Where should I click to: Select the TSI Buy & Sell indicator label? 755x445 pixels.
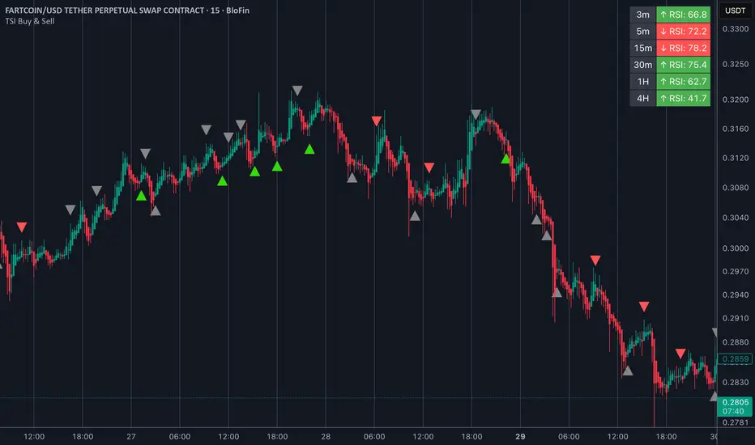click(30, 21)
